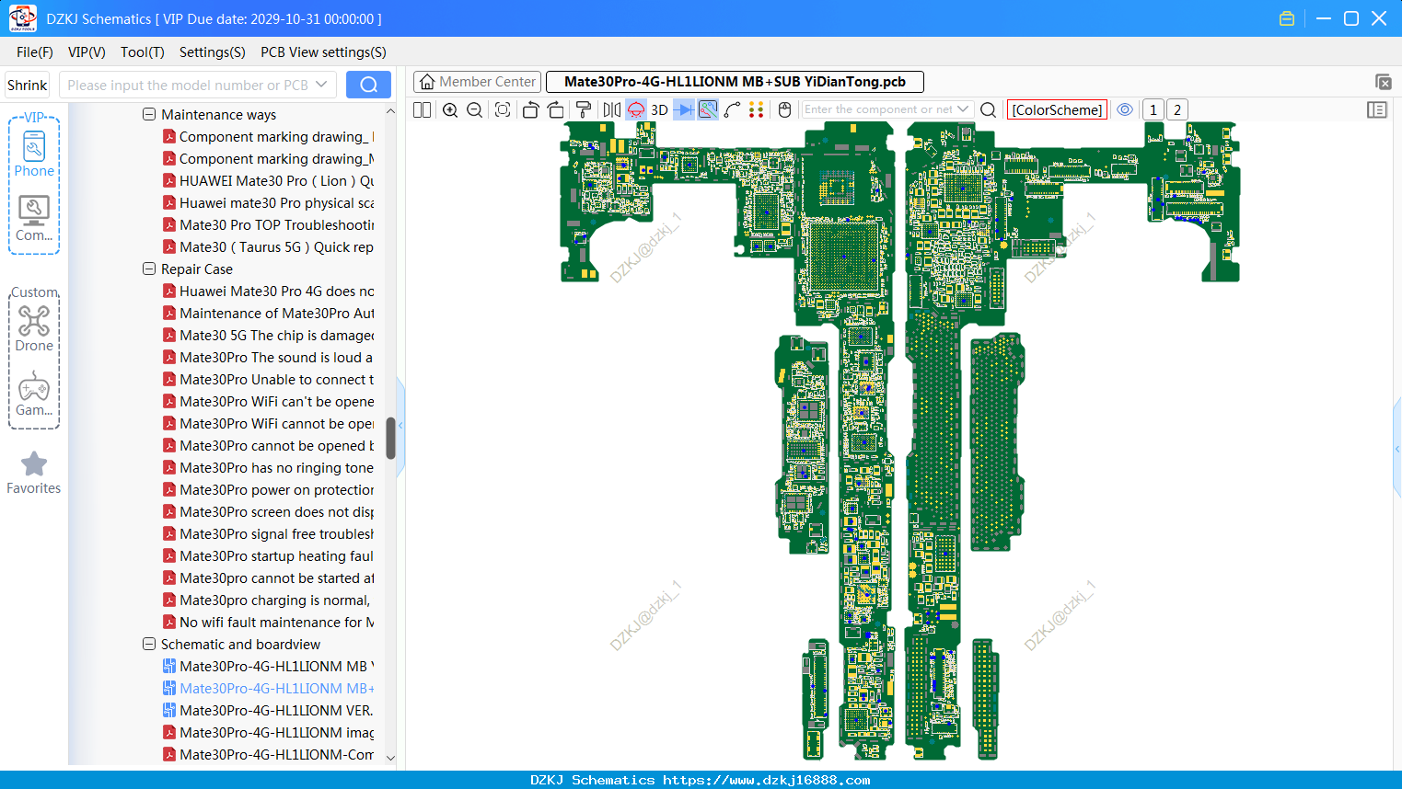Open Huawei mate30 Pro physical PDF
Screen dimensions: 1402x789
(x=269, y=203)
